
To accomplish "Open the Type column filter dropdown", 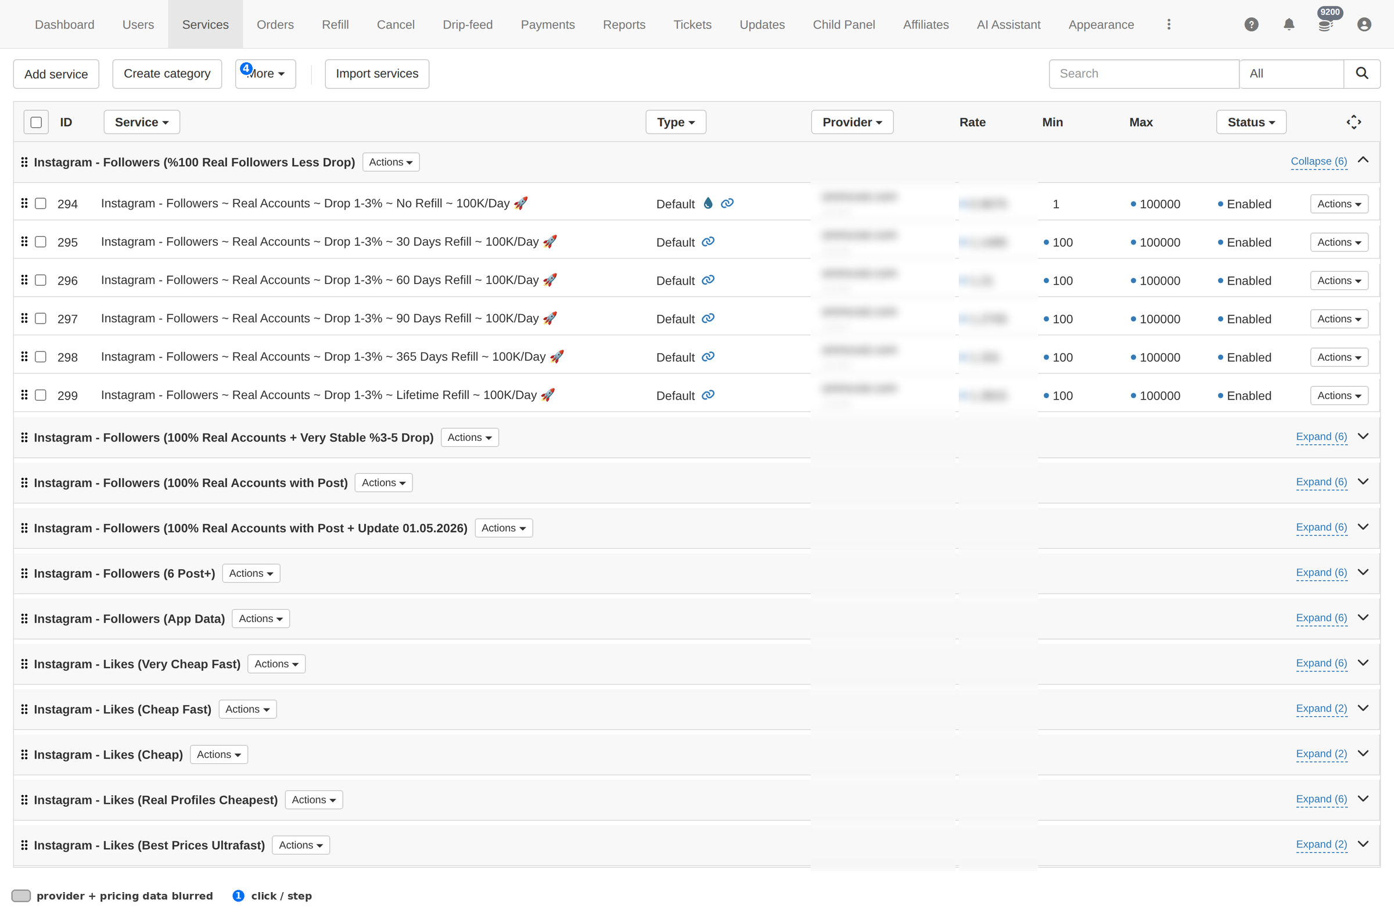I will [676, 122].
